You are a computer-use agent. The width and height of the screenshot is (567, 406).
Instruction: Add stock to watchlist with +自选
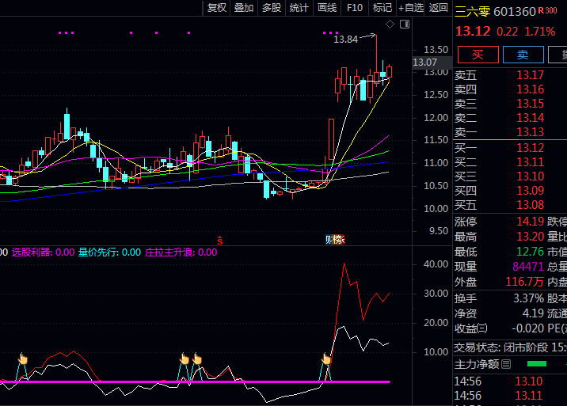pyautogui.click(x=411, y=8)
